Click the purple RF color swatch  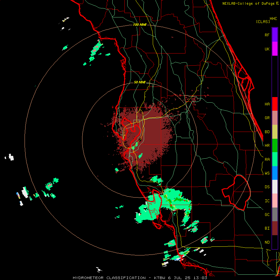[x=275, y=35]
